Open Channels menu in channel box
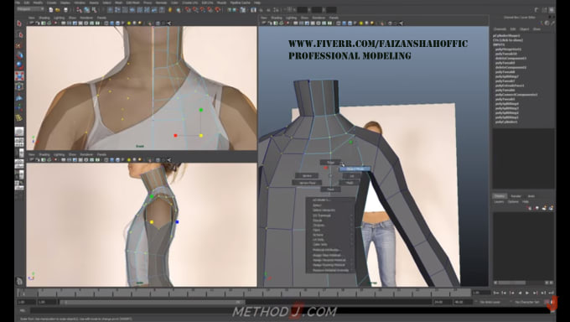This screenshot has height=322, width=570. click(500, 29)
